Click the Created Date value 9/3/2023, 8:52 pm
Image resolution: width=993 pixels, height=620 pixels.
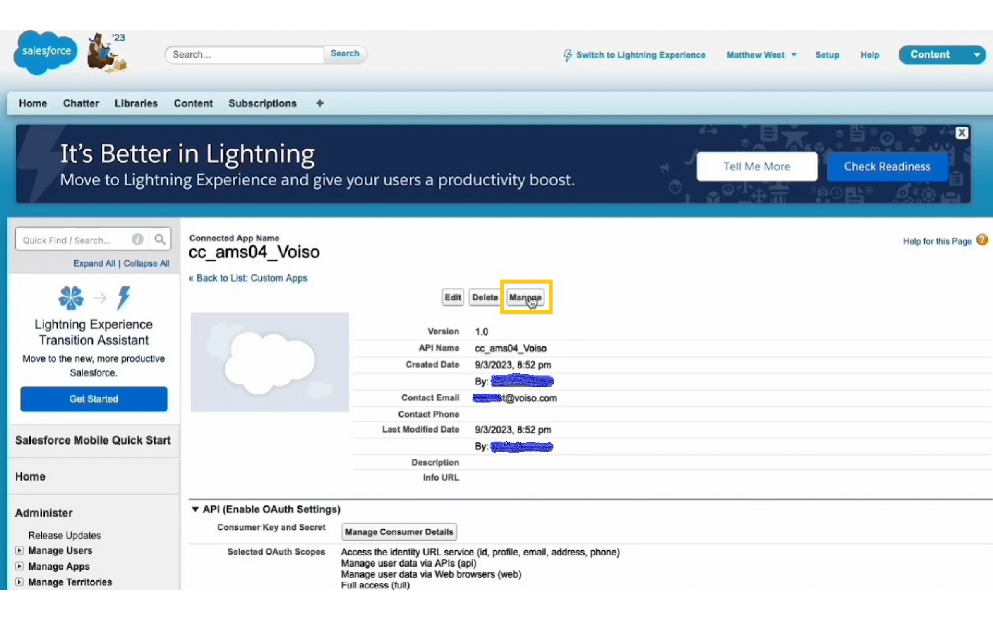(513, 365)
